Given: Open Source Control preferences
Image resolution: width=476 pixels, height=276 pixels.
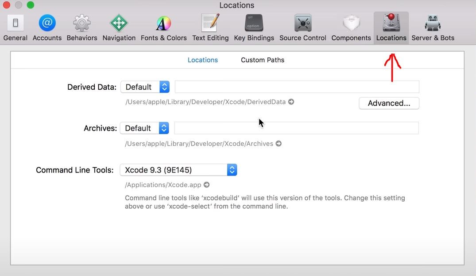Looking at the screenshot, I should click(303, 27).
